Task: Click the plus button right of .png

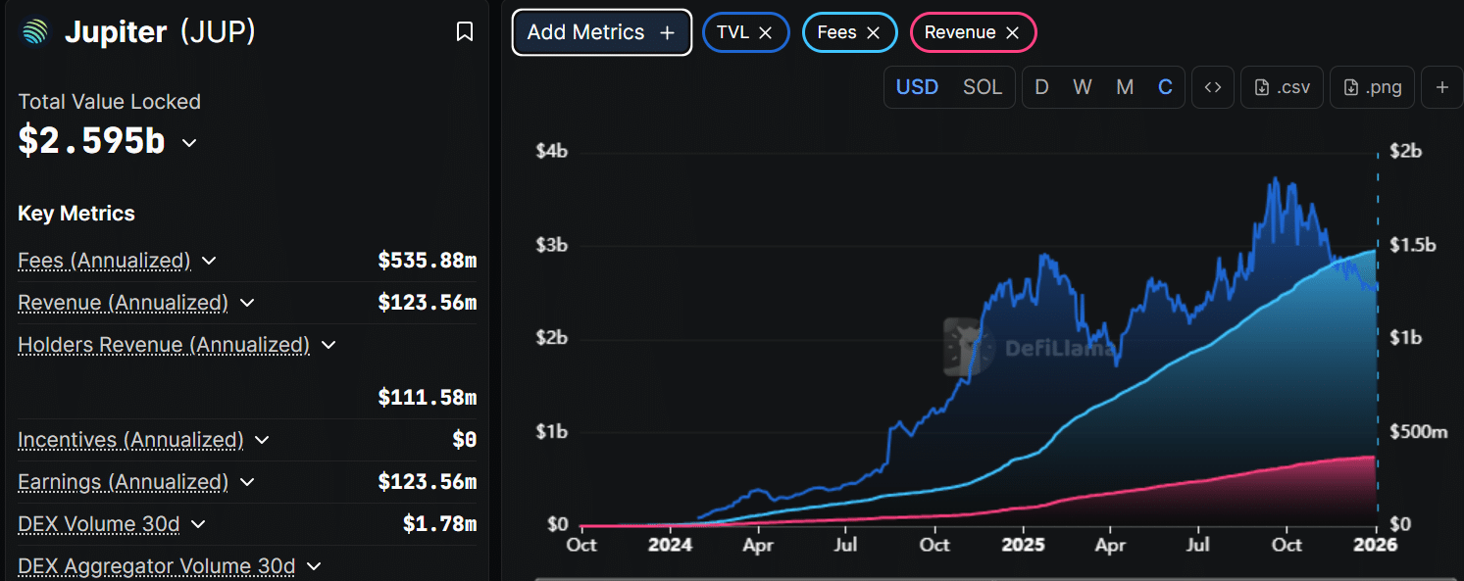Action: click(1441, 87)
